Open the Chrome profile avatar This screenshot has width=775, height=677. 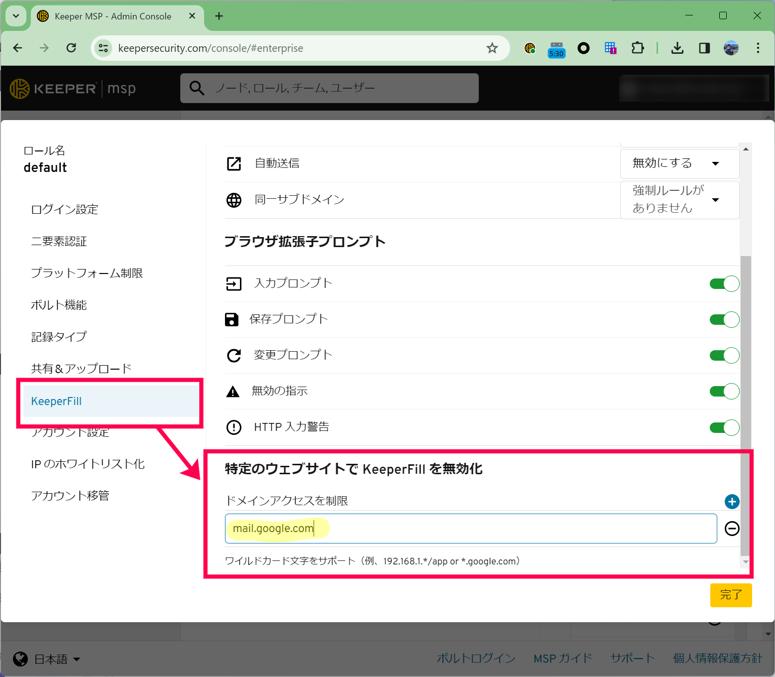731,48
